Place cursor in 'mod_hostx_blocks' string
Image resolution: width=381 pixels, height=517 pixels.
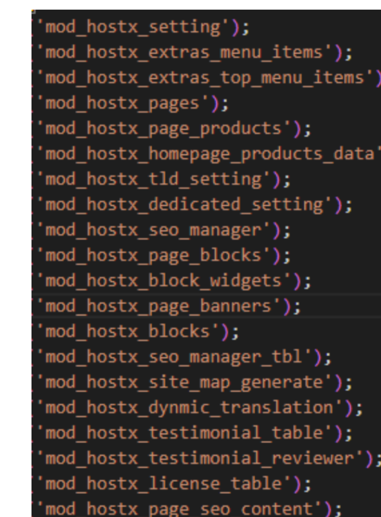tap(128, 332)
